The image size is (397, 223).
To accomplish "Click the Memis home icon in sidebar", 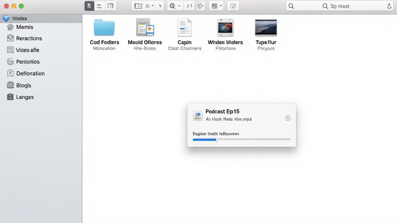I will coord(11,27).
